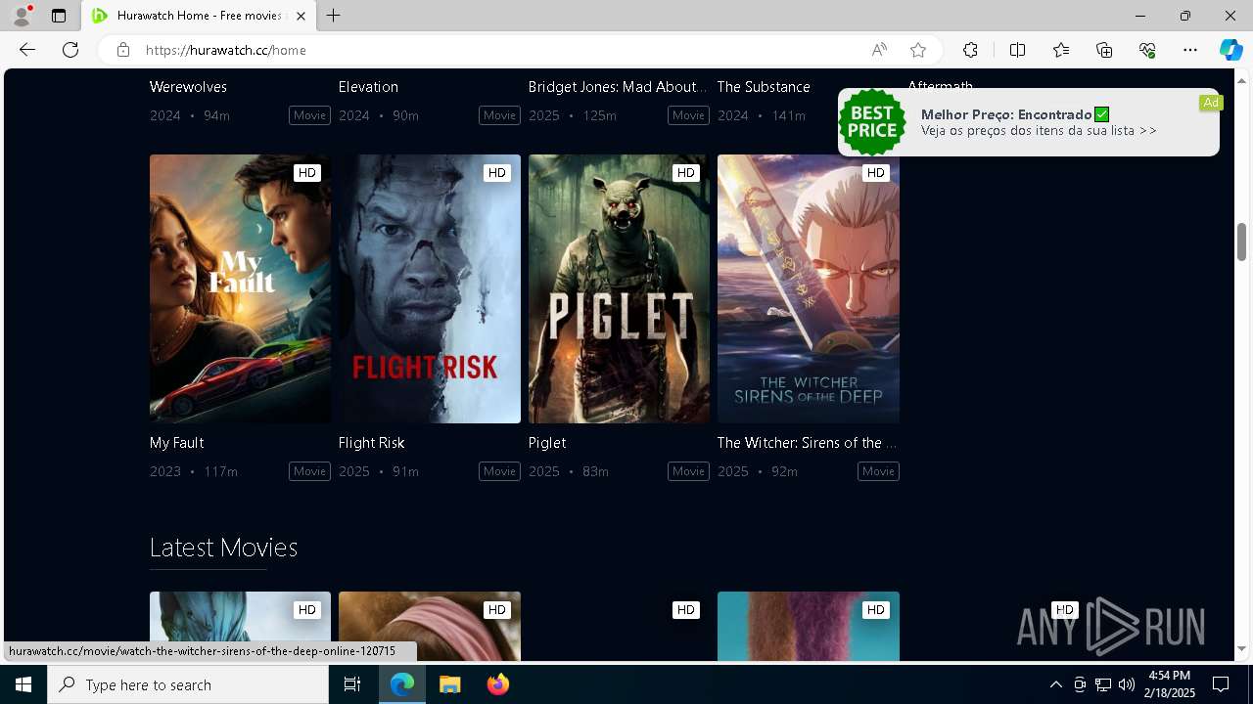Open the Werewolves title link
This screenshot has height=704, width=1253.
point(188,87)
